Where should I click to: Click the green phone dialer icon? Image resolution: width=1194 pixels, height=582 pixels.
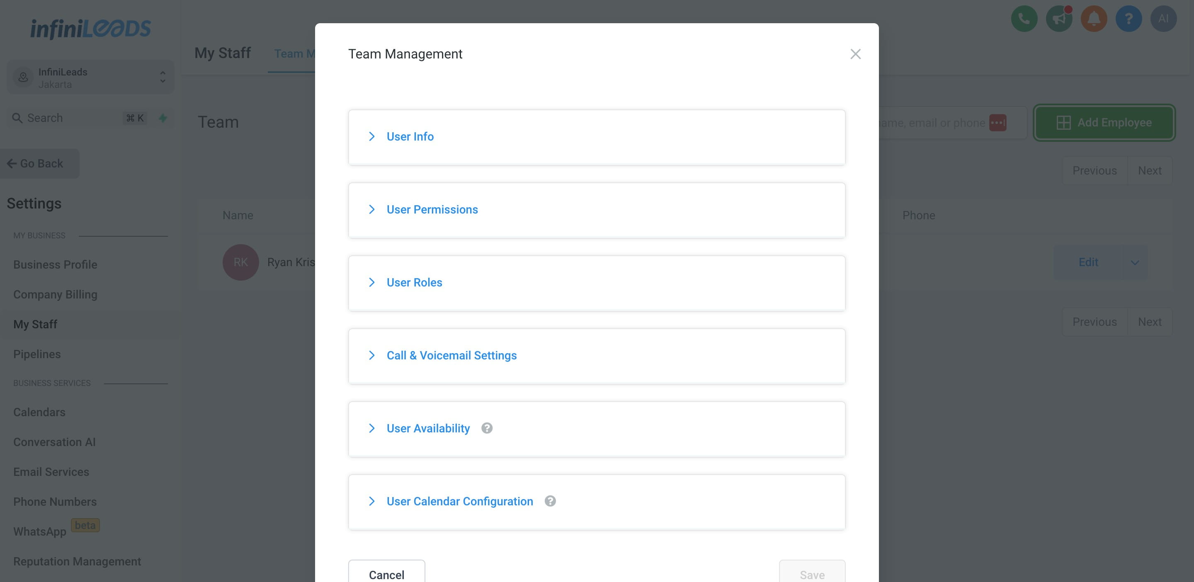[x=1024, y=19]
